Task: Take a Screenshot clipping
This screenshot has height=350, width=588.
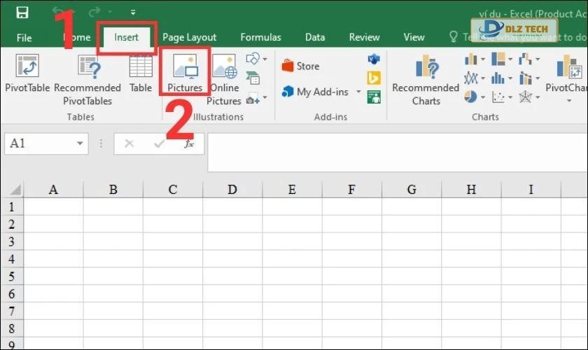Action: coord(253,99)
